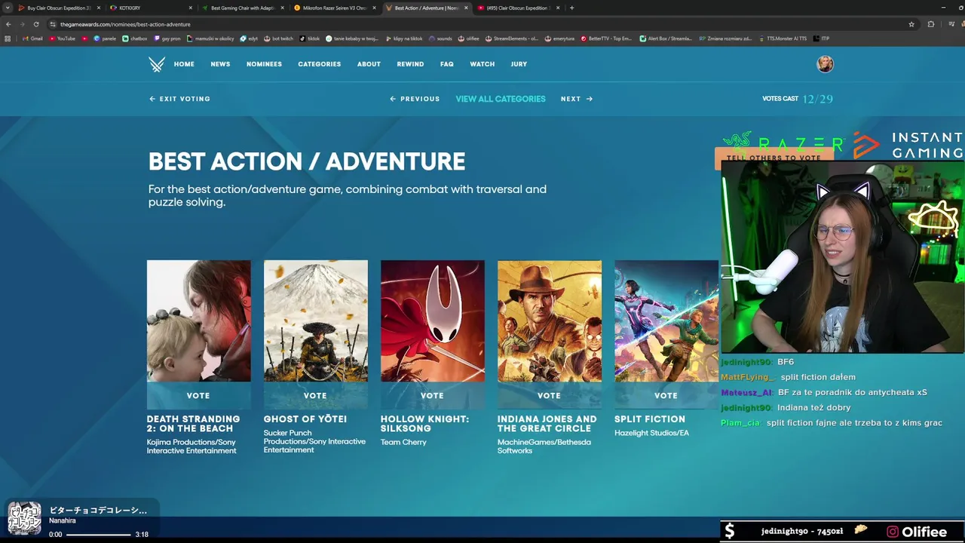Open the bookmarks apps grid icon
Image resolution: width=965 pixels, height=543 pixels.
coord(8,38)
